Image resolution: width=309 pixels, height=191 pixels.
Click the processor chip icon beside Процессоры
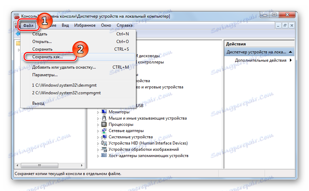pos(104,124)
